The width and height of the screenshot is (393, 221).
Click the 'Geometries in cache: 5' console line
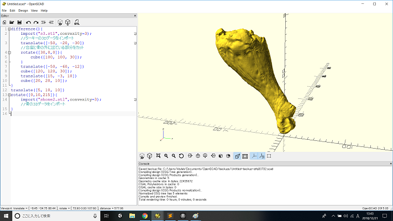click(154, 178)
